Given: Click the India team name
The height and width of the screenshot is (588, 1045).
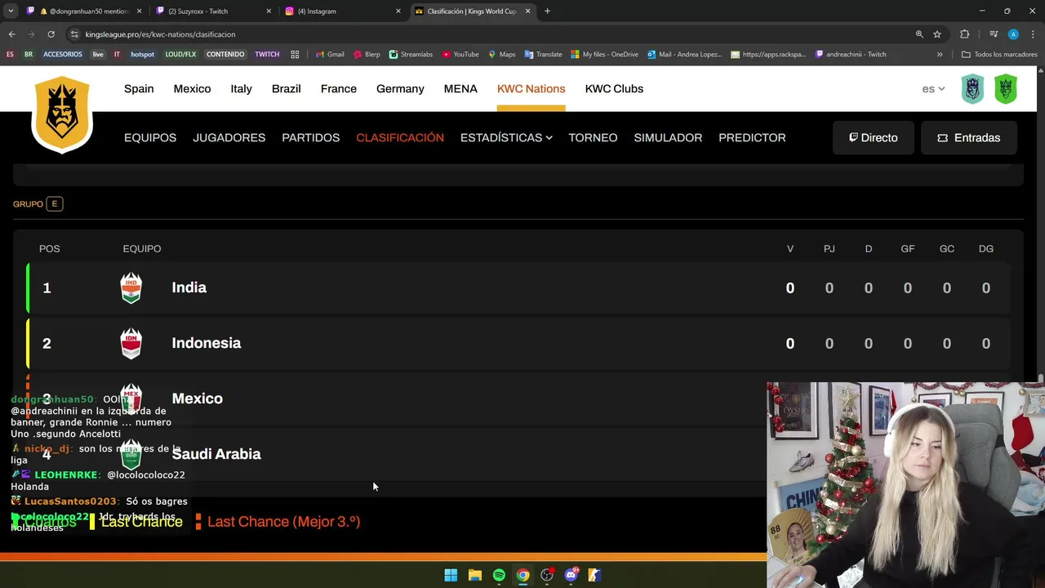Looking at the screenshot, I should coord(189,287).
